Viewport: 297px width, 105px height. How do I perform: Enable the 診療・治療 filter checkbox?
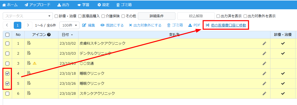[56, 16]
